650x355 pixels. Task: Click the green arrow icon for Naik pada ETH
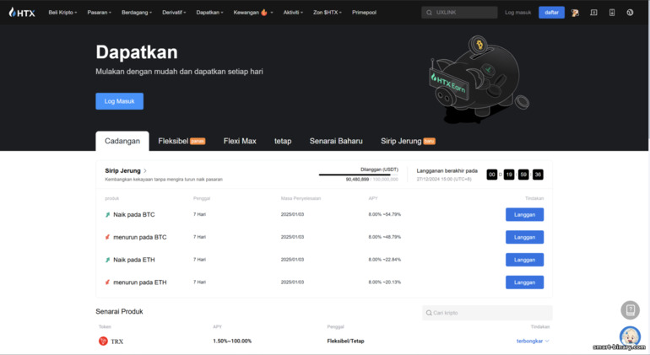click(x=108, y=260)
